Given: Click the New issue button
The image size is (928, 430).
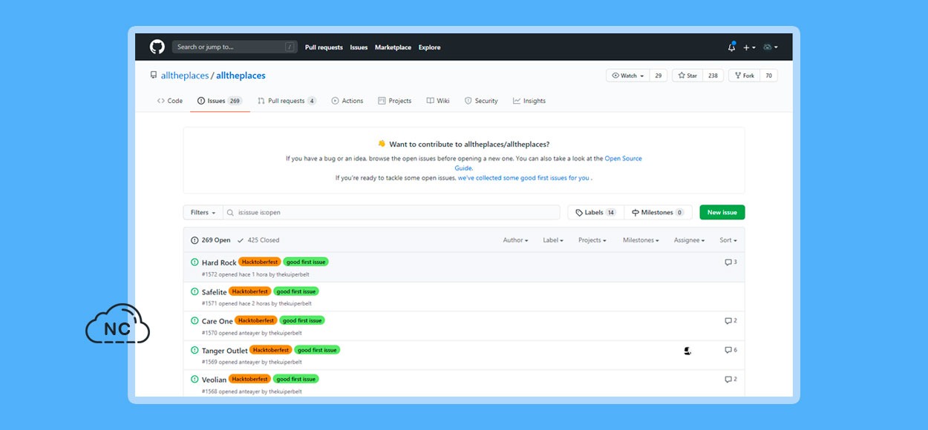Looking at the screenshot, I should (722, 213).
